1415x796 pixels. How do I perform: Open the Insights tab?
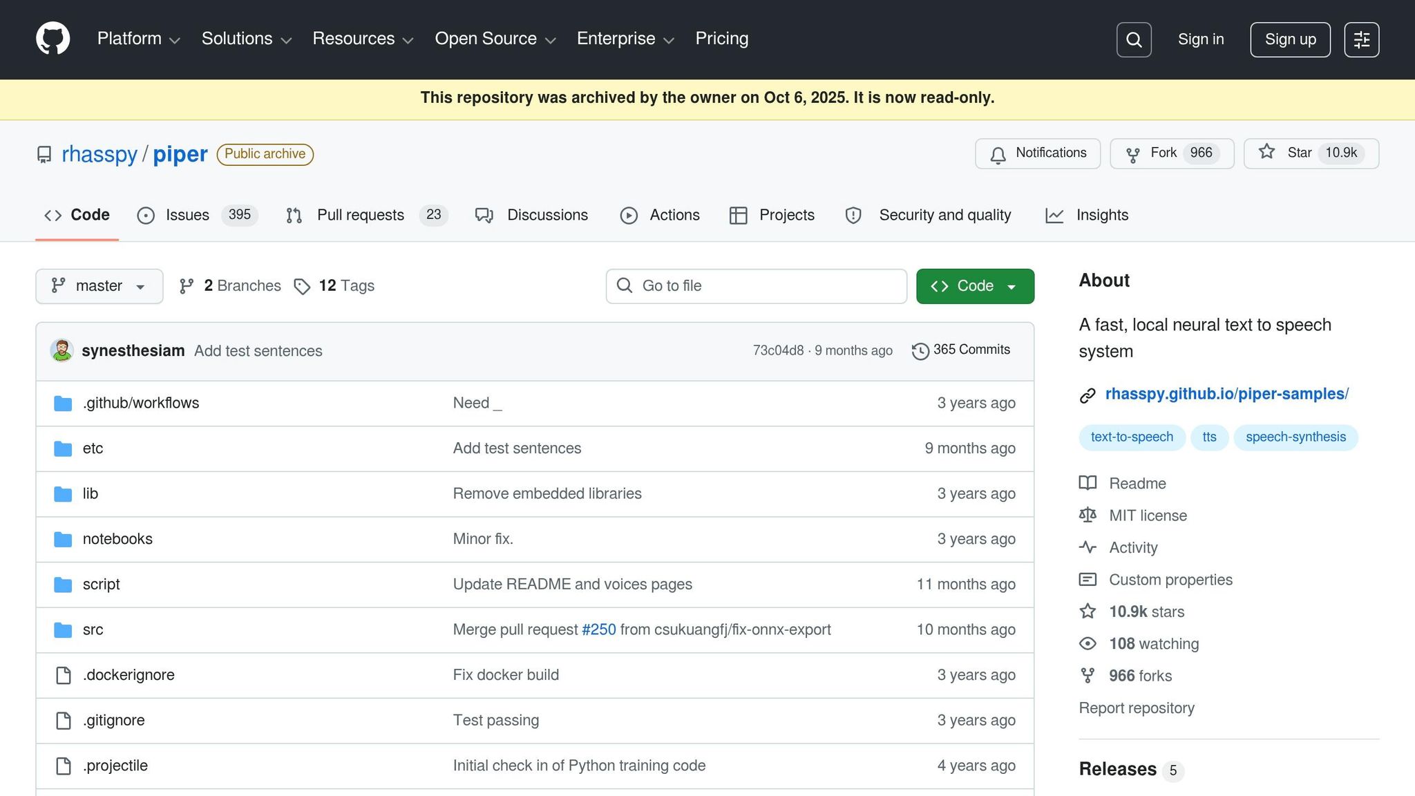point(1087,216)
